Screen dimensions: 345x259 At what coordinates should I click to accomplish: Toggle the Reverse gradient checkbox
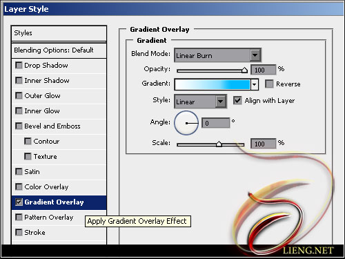coord(269,84)
